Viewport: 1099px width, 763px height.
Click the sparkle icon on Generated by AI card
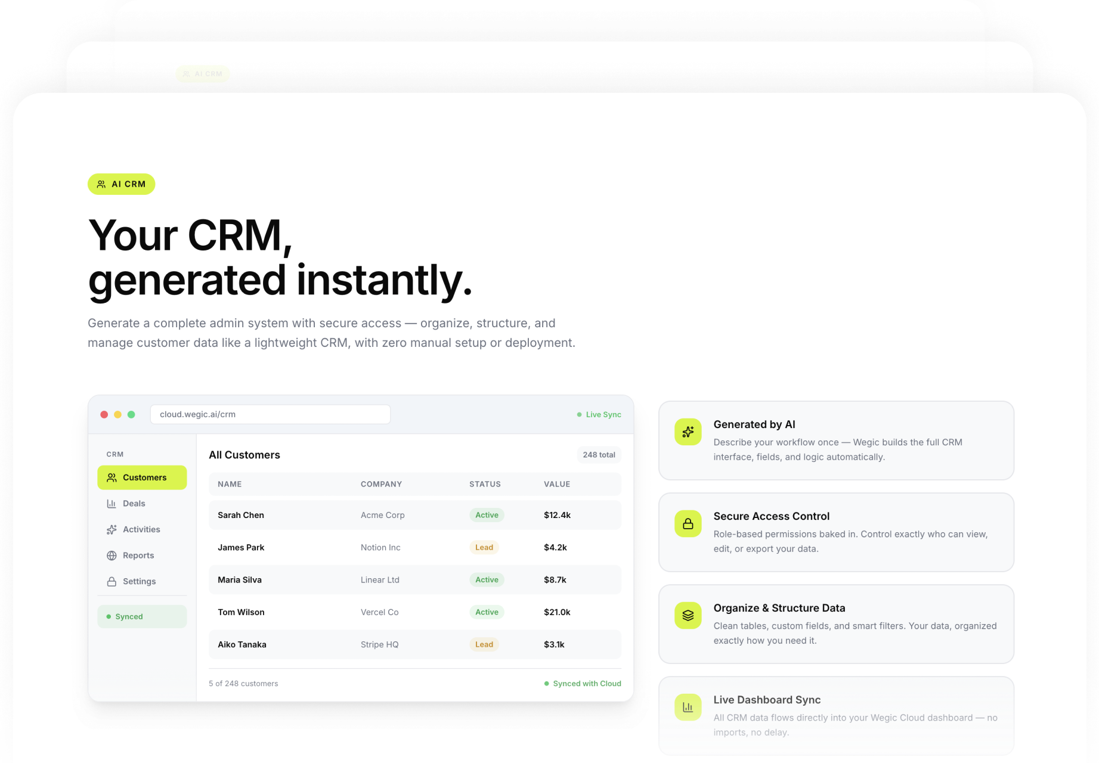(687, 432)
